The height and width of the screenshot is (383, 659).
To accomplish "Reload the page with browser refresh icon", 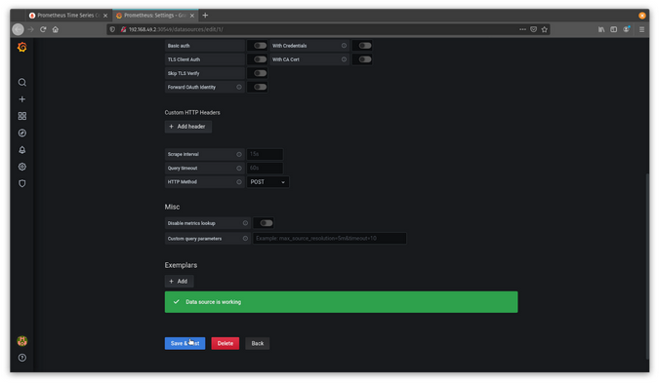I will [43, 29].
